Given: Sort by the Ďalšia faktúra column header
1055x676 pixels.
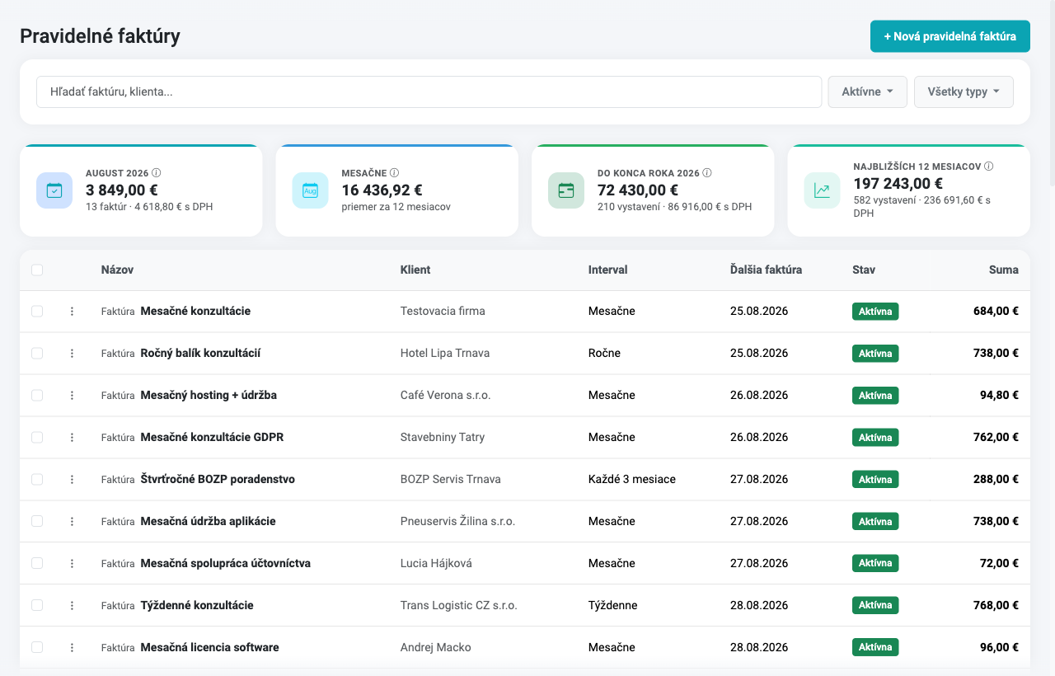Looking at the screenshot, I should click(766, 270).
